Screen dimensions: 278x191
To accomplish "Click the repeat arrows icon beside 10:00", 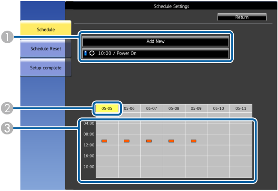I will [x=92, y=53].
